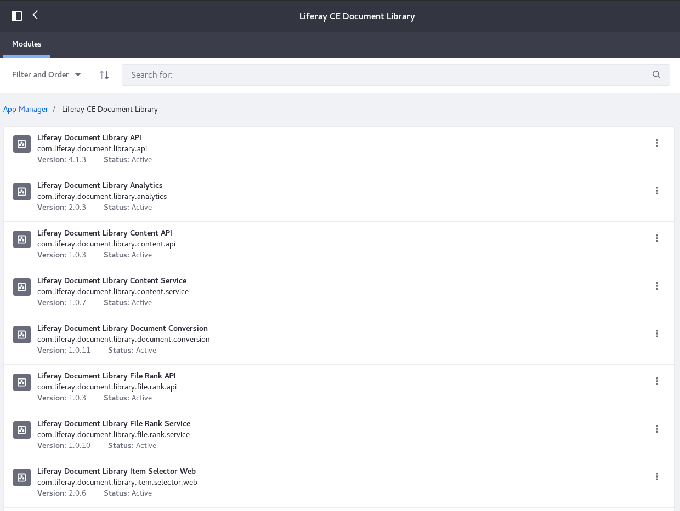Click the Item Selector Web module icon

22,478
